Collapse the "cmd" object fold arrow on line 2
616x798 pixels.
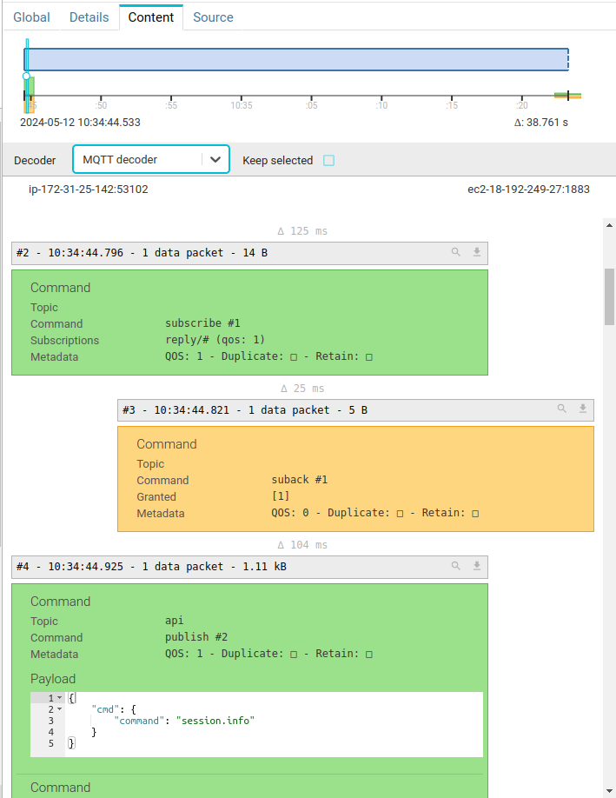[x=59, y=709]
